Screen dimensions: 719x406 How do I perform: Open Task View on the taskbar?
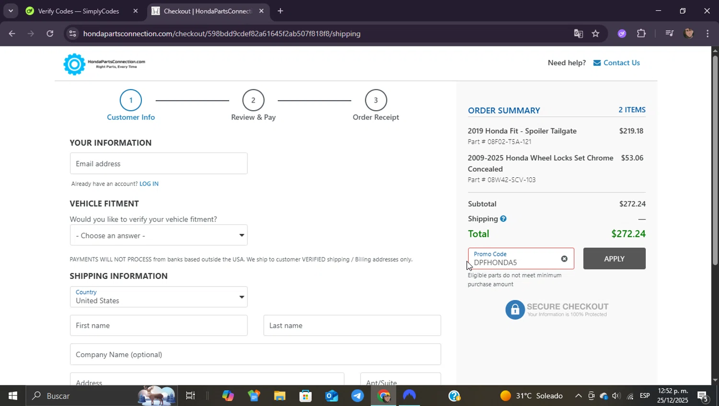[190, 396]
